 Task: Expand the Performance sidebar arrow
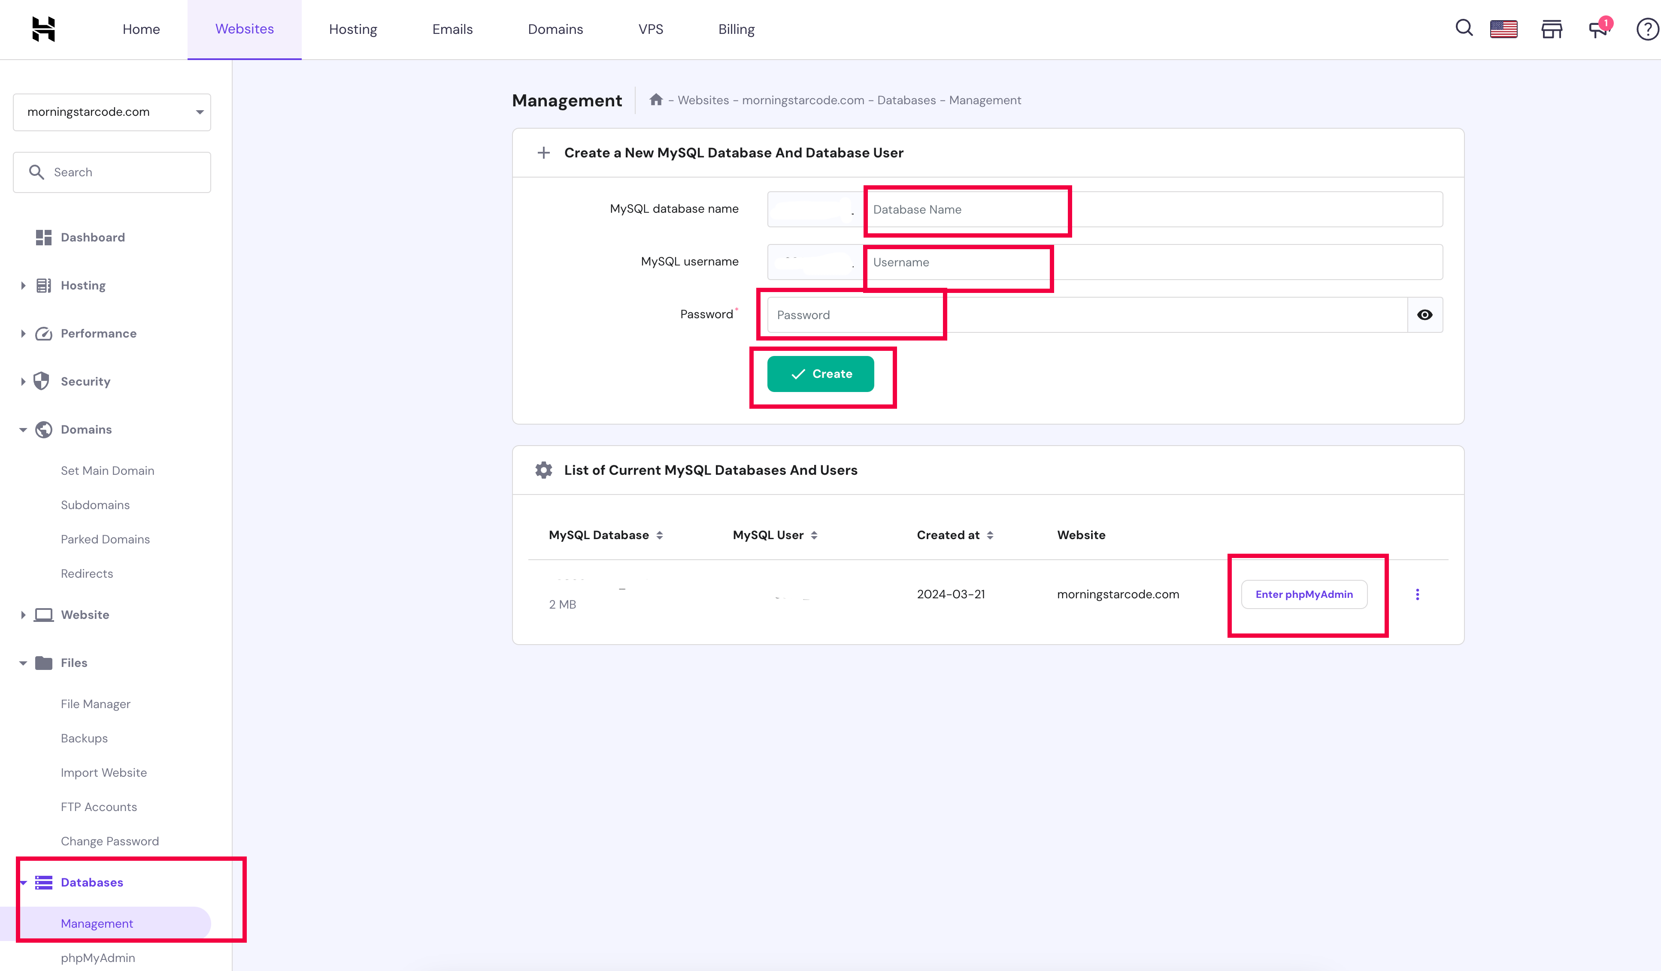pos(23,333)
